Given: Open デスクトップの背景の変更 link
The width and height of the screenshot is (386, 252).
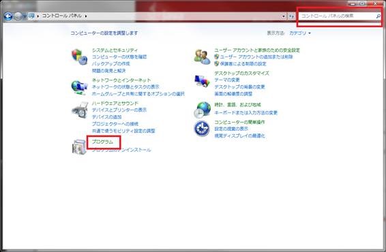Looking at the screenshot, I should (239, 86).
